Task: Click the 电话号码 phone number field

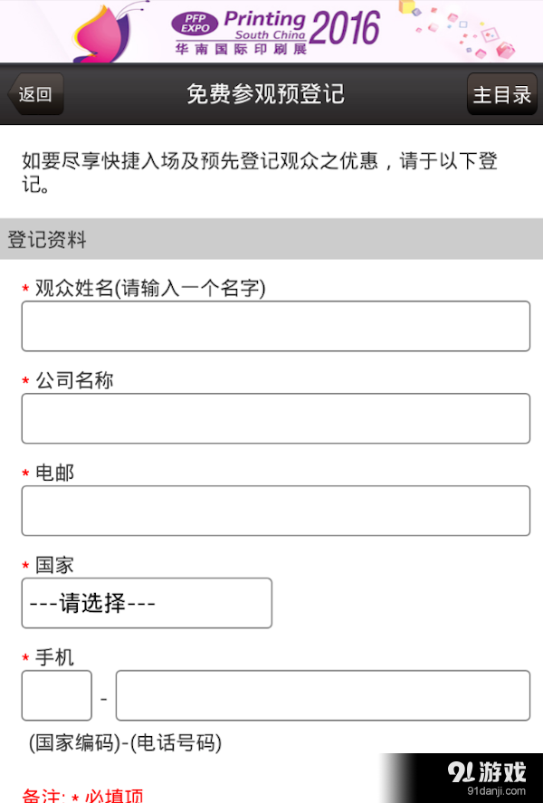Action: tap(322, 695)
